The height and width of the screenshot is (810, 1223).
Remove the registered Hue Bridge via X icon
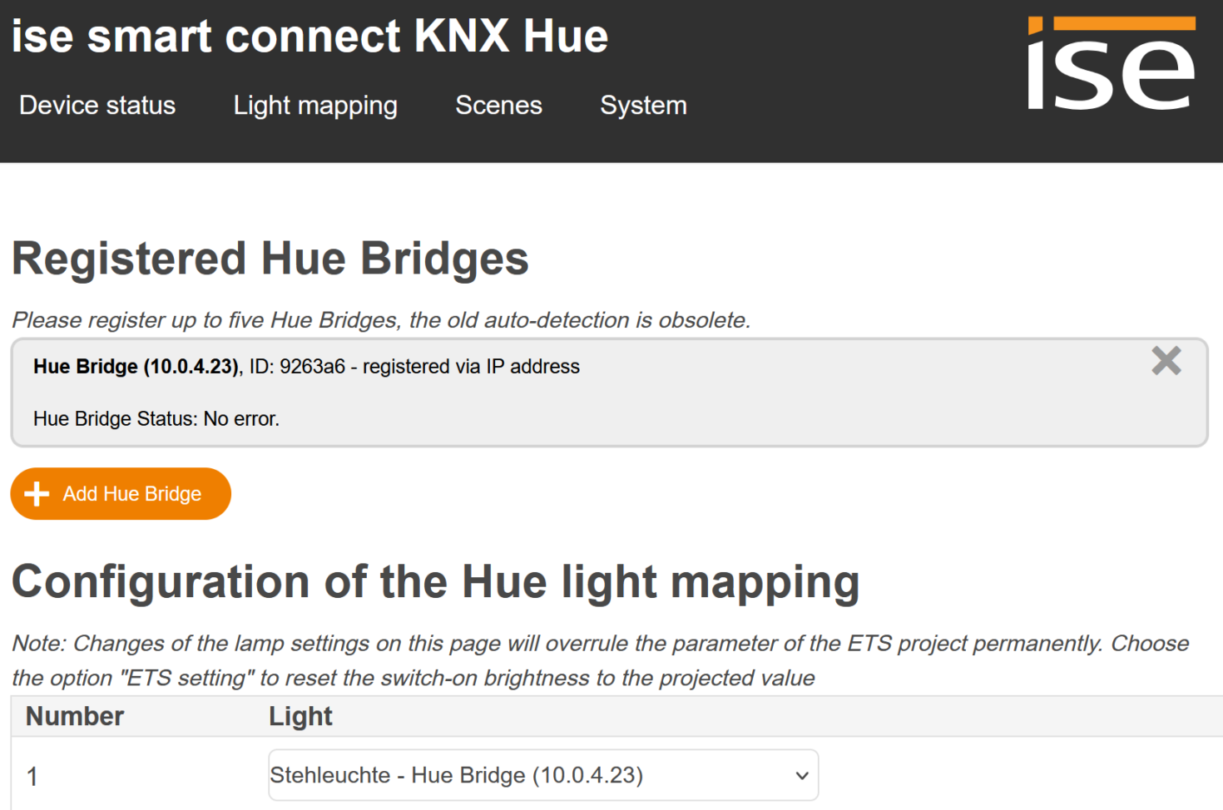coord(1166,361)
